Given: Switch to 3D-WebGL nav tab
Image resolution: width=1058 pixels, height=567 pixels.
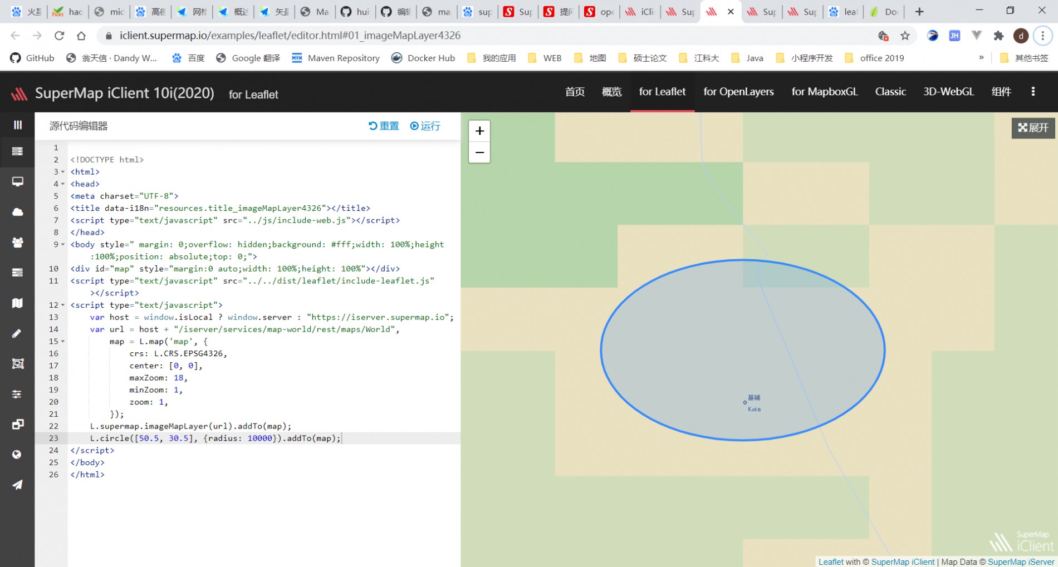Looking at the screenshot, I should 948,92.
